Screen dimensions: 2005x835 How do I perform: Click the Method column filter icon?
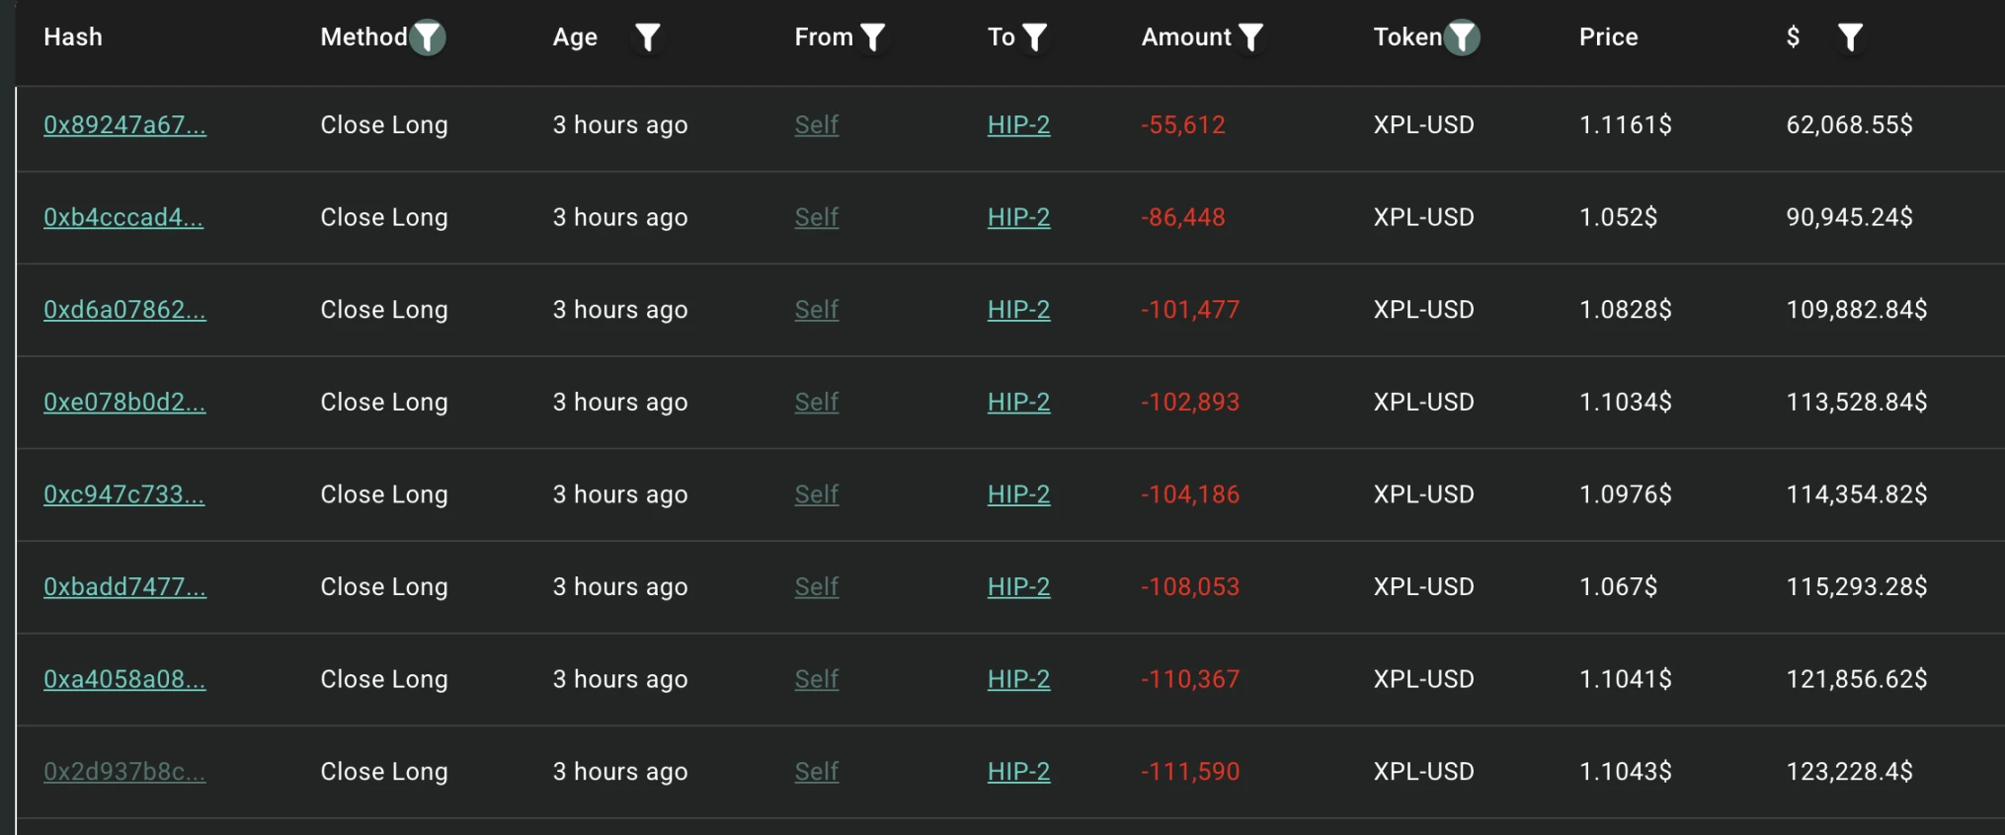pyautogui.click(x=428, y=38)
